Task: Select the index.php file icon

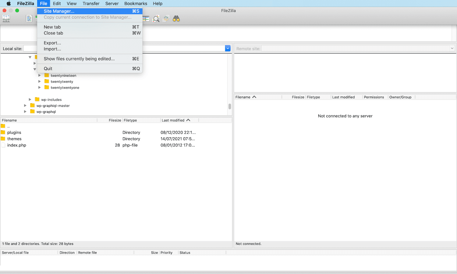Action: (3, 145)
